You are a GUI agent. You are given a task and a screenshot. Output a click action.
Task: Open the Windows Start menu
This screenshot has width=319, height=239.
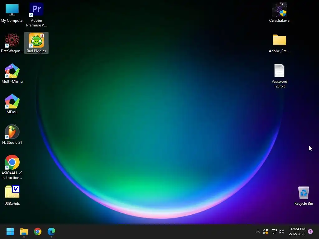point(10,232)
